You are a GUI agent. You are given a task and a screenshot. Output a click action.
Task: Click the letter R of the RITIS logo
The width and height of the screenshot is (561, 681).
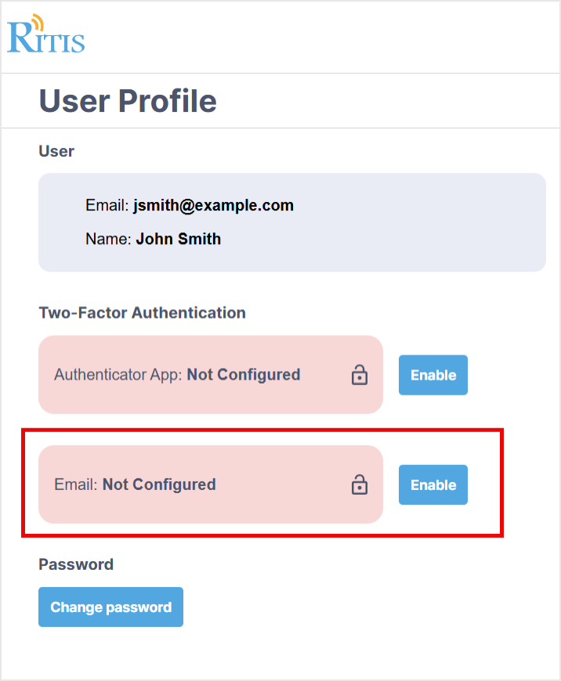point(20,38)
